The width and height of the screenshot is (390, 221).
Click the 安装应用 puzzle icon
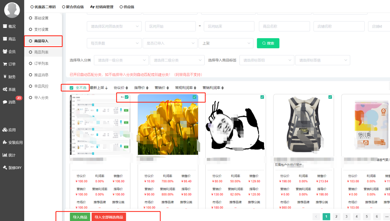[5, 142]
